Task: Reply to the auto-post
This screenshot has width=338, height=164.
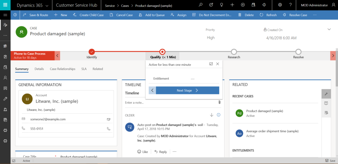Action: coord(161,152)
